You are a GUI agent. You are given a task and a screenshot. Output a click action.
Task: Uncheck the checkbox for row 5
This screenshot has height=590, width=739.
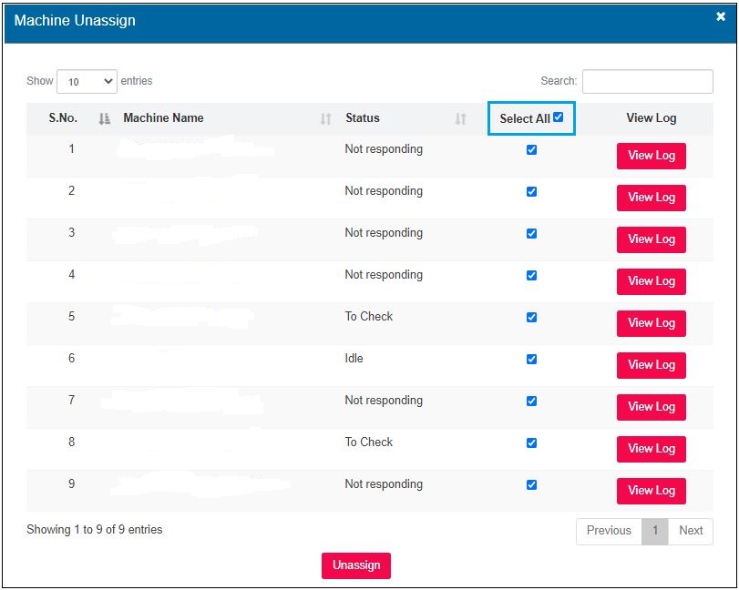tap(531, 318)
